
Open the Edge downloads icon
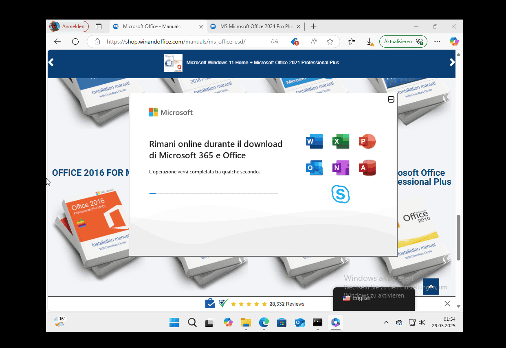[x=370, y=42]
